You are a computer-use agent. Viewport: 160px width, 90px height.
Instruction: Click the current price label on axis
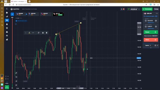139,58
